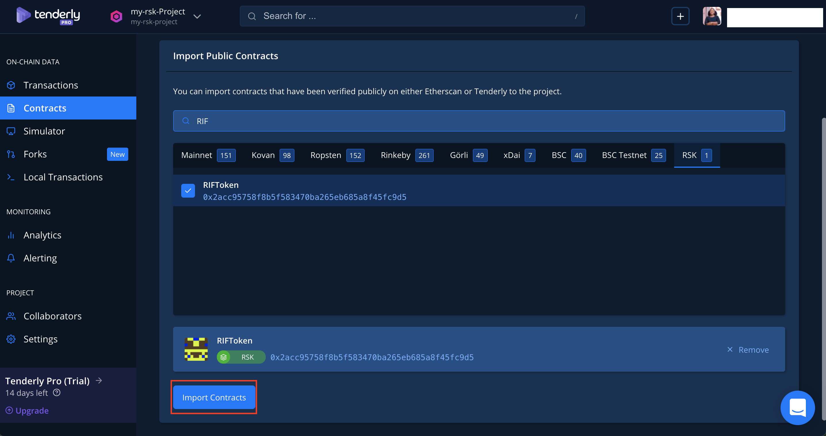The image size is (826, 436).
Task: Switch to the BSC Testnet tab
Action: (634, 155)
